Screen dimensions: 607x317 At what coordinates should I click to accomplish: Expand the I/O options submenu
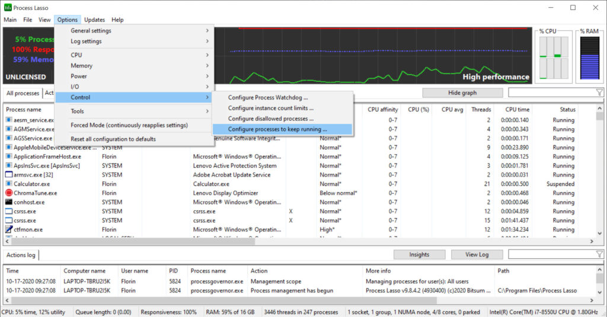click(x=135, y=87)
